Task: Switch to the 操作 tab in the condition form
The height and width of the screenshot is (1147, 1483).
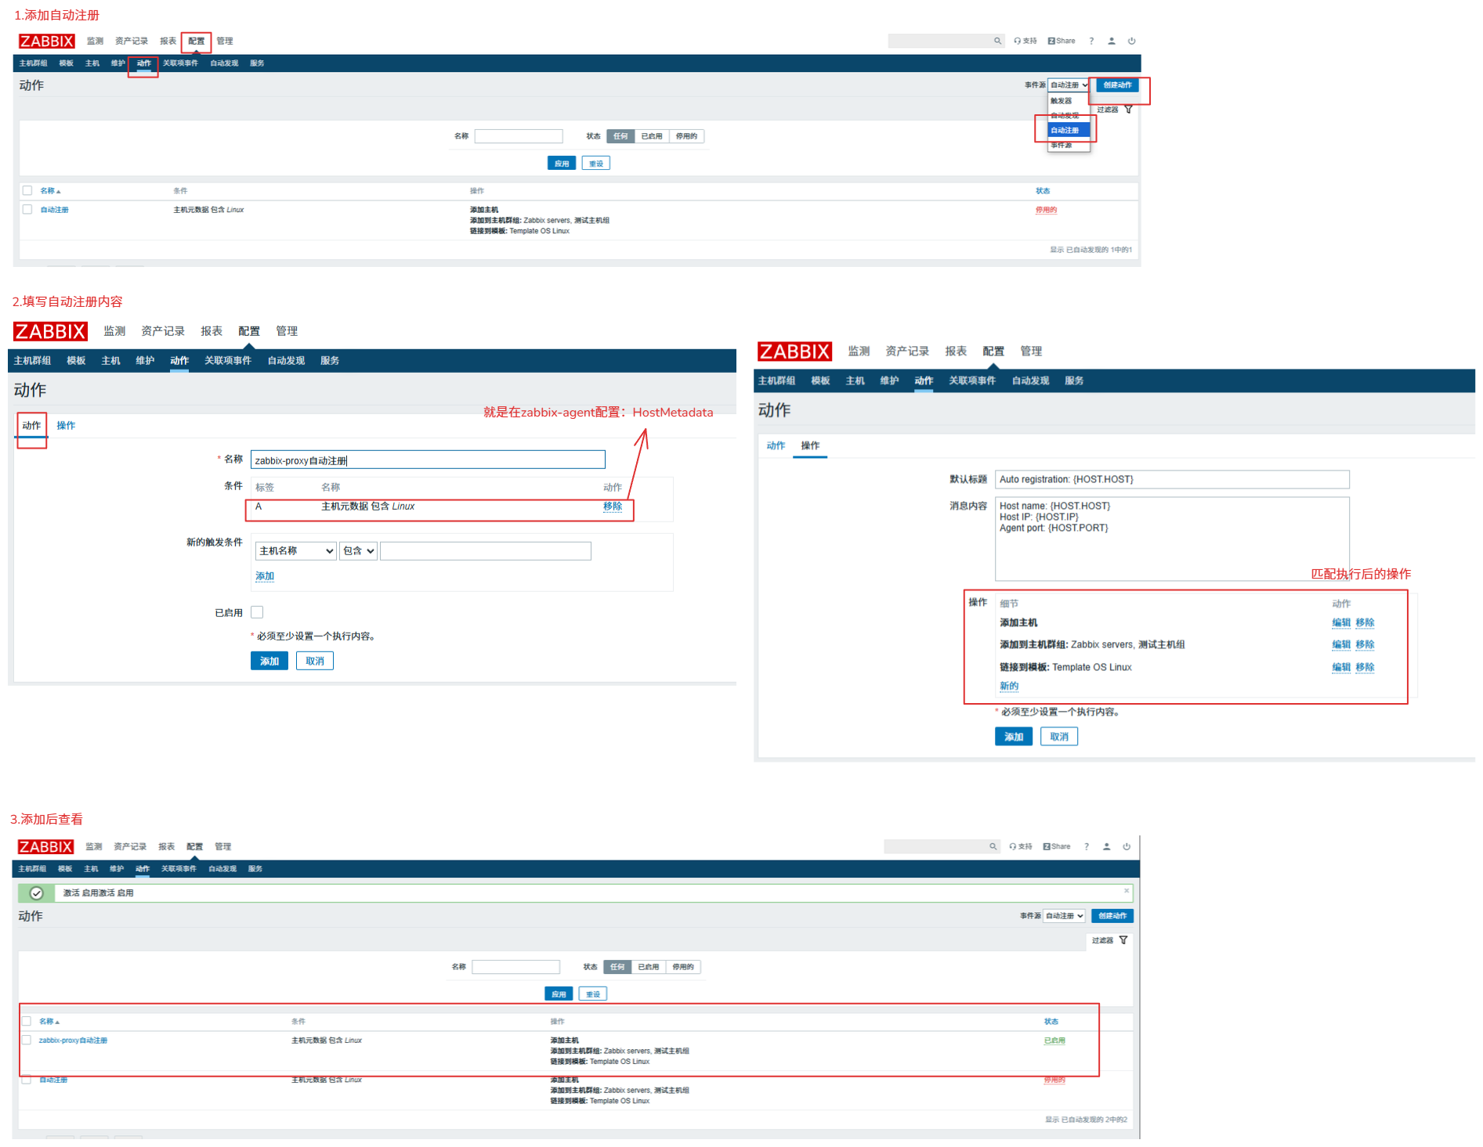Action: pos(66,425)
